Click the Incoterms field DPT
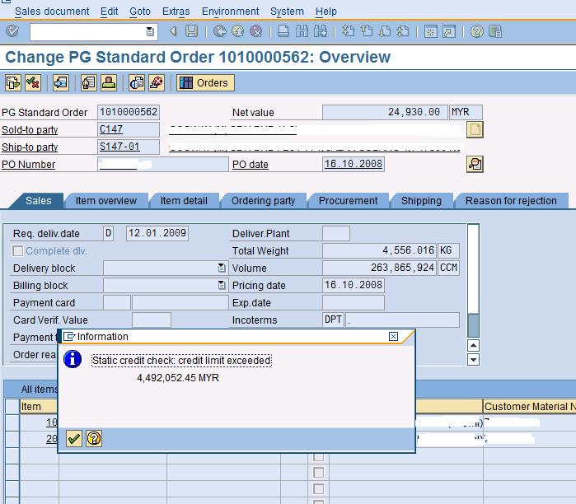Image resolution: width=576 pixels, height=504 pixels. [x=333, y=320]
